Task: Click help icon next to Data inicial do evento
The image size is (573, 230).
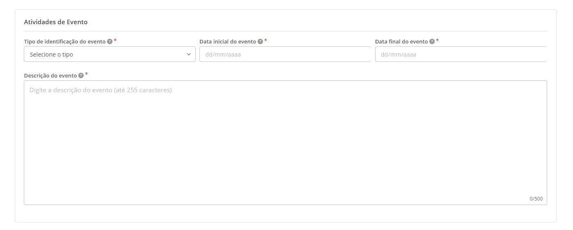Action: pos(260,42)
